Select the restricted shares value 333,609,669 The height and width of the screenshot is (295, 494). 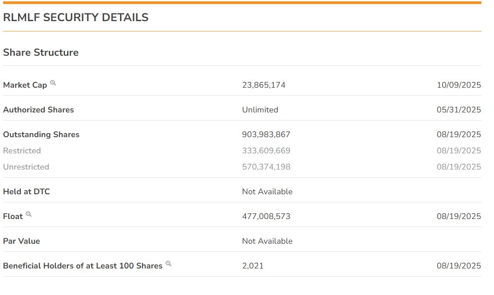coord(266,151)
